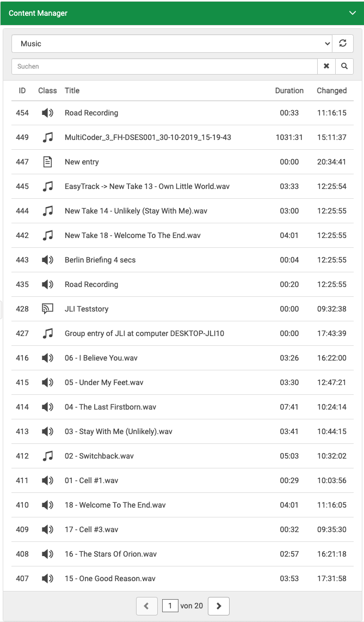The height and width of the screenshot is (622, 364).
Task: Clear the search field with X icon
Action: [326, 66]
